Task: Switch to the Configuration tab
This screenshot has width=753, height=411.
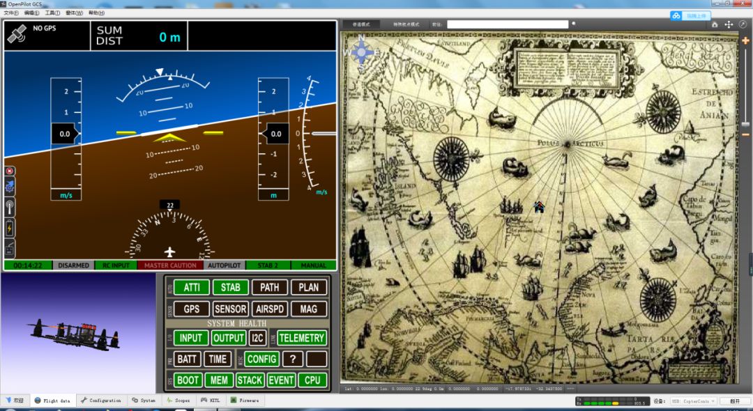Action: [x=101, y=400]
